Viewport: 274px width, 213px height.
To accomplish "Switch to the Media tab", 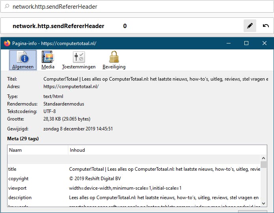I will point(48,60).
